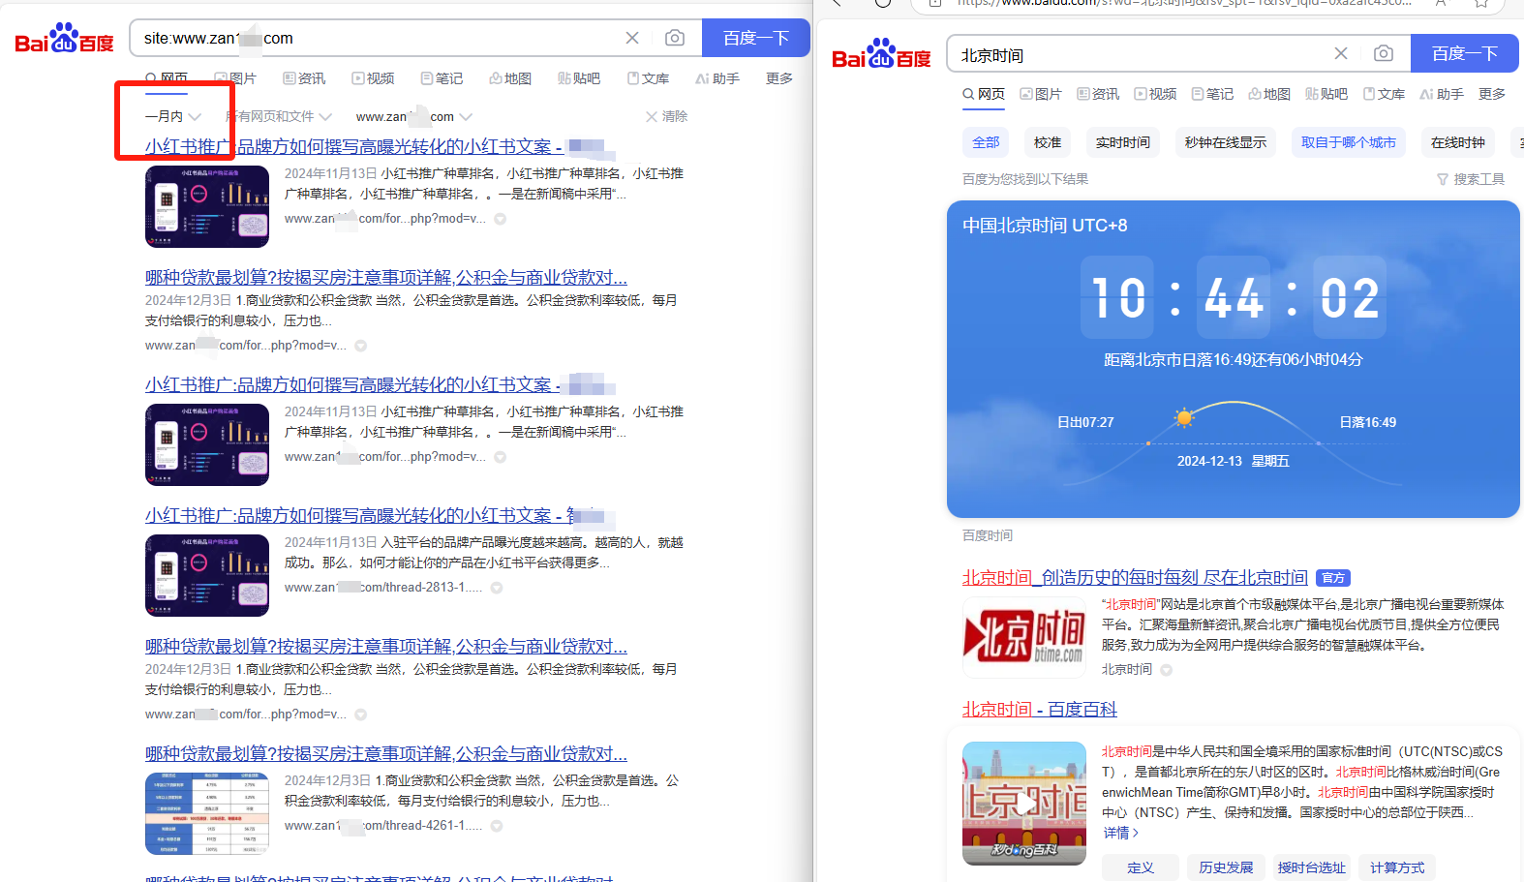The width and height of the screenshot is (1524, 882).
Task: Click 清除 to clear search filters
Action: tap(667, 116)
